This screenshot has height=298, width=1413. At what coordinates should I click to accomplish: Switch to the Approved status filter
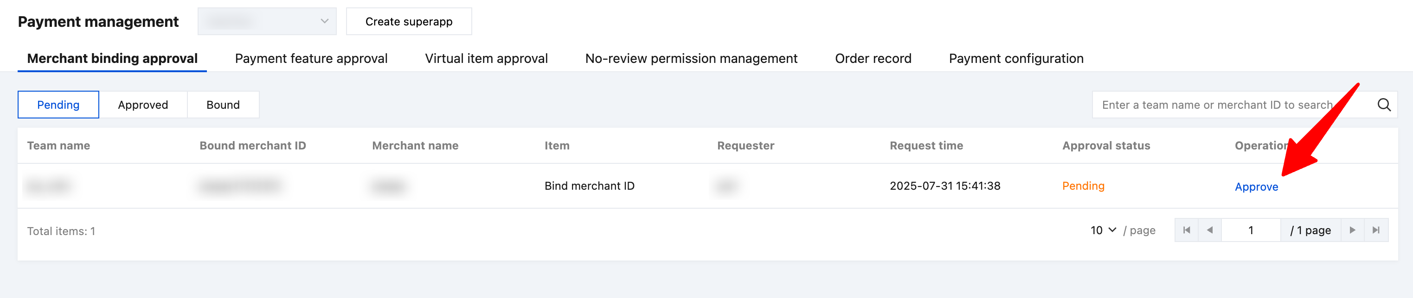tap(142, 105)
